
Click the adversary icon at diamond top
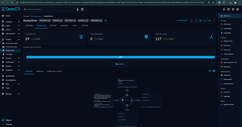[x=127, y=95]
